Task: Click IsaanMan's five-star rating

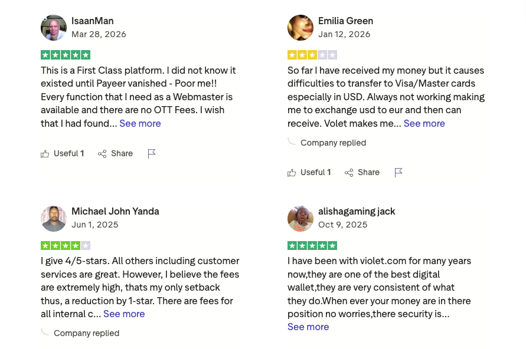Action: (x=66, y=55)
